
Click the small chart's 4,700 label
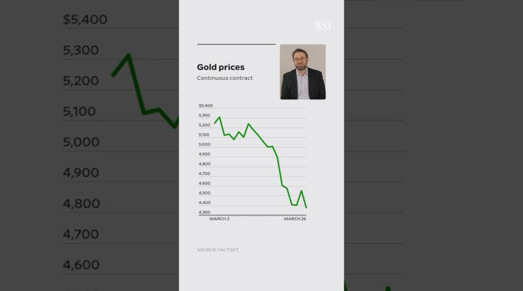205,173
